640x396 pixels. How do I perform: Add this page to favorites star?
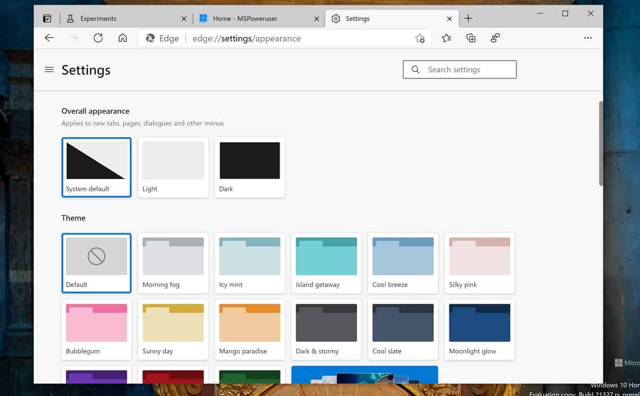[x=420, y=38]
